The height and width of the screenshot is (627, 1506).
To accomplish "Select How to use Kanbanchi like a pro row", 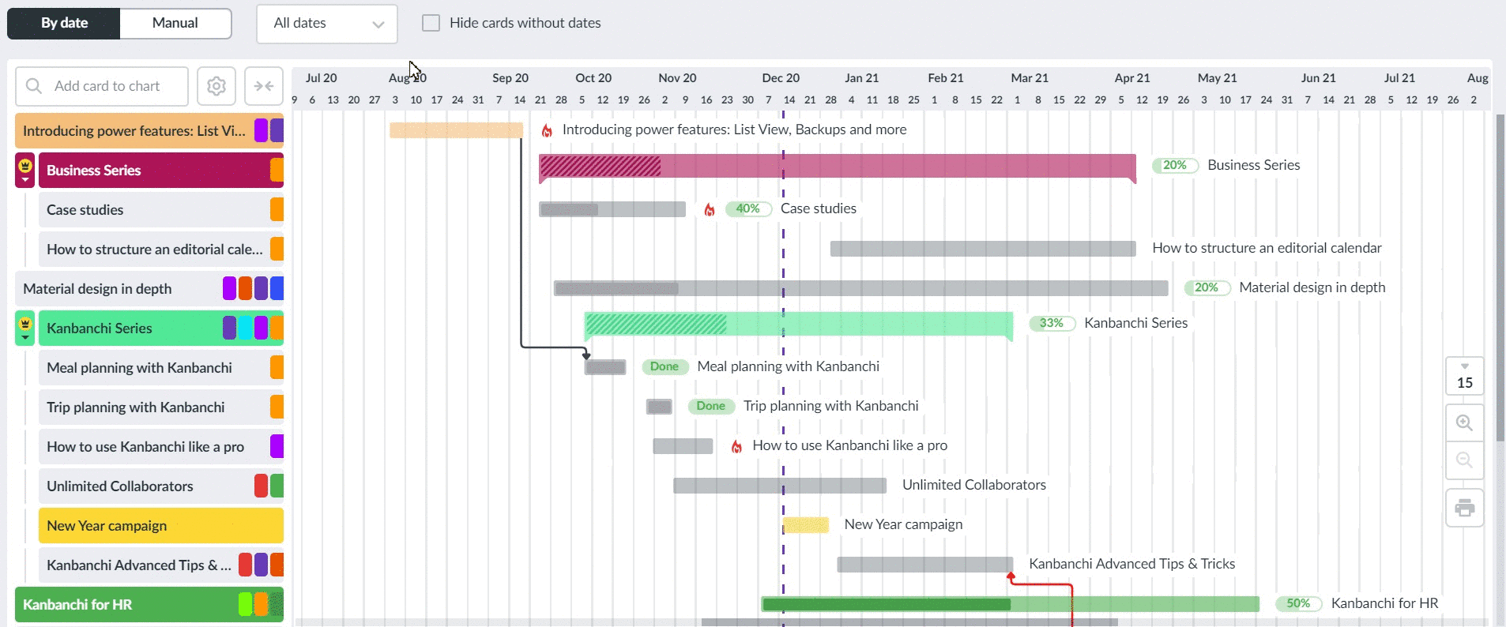I will [x=161, y=447].
